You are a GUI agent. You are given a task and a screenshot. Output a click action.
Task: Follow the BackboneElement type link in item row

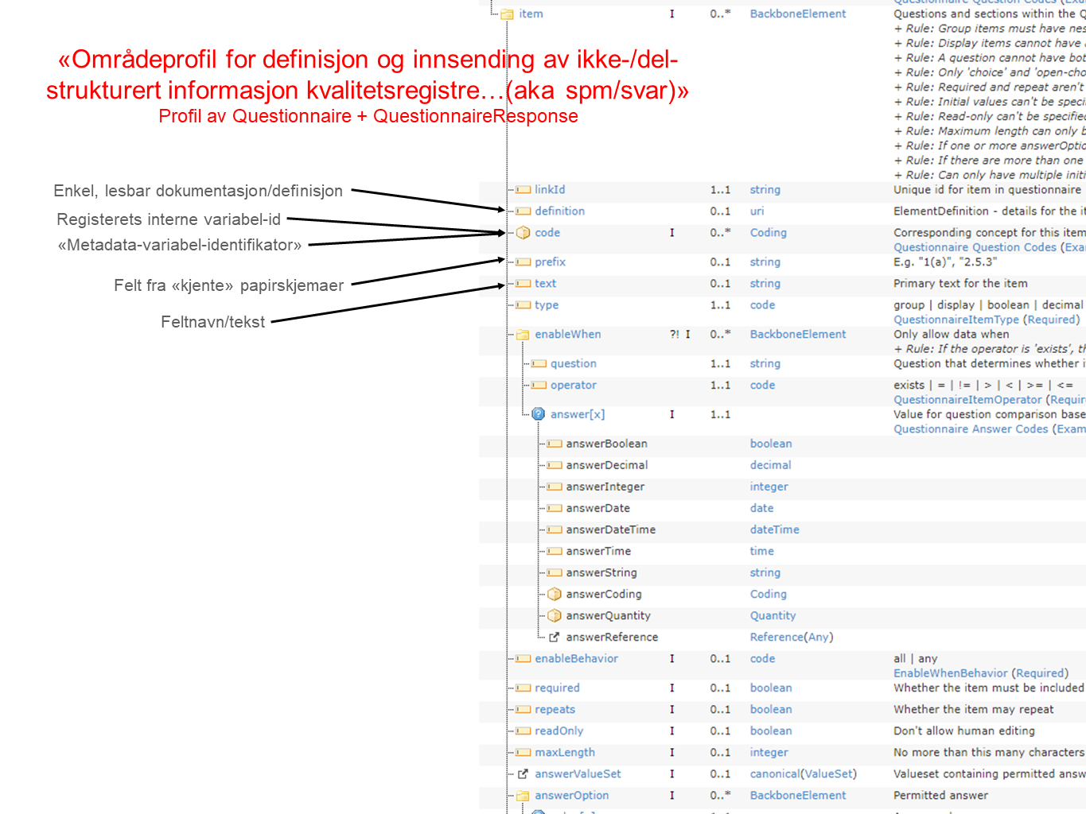798,14
